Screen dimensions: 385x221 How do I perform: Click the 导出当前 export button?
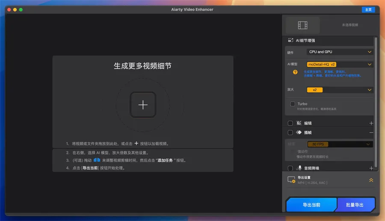(311, 205)
